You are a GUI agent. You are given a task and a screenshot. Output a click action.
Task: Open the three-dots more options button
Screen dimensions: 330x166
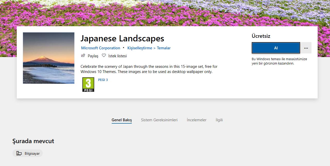[306, 48]
